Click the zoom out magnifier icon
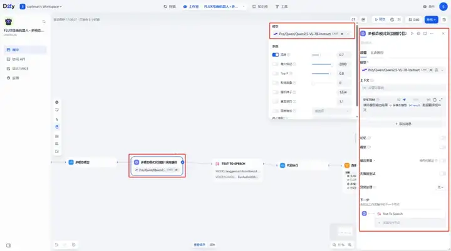This screenshot has width=451, height=251. (334, 245)
